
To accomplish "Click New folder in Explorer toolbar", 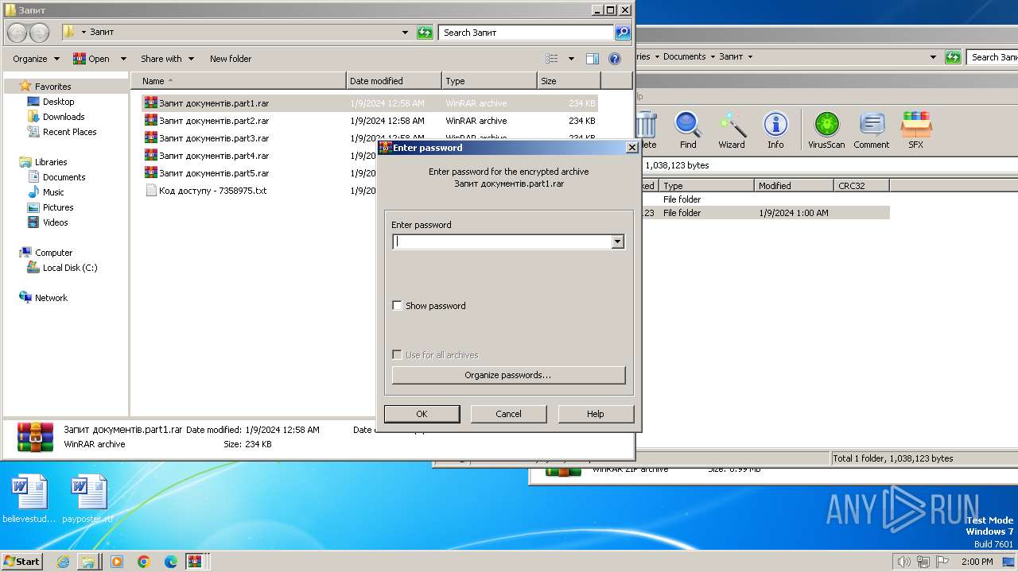I will pos(231,59).
